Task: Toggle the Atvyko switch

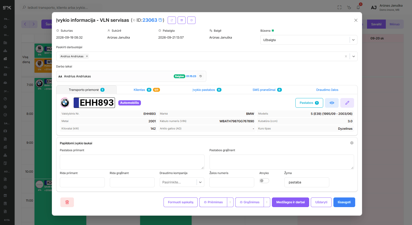Action: click(264, 181)
